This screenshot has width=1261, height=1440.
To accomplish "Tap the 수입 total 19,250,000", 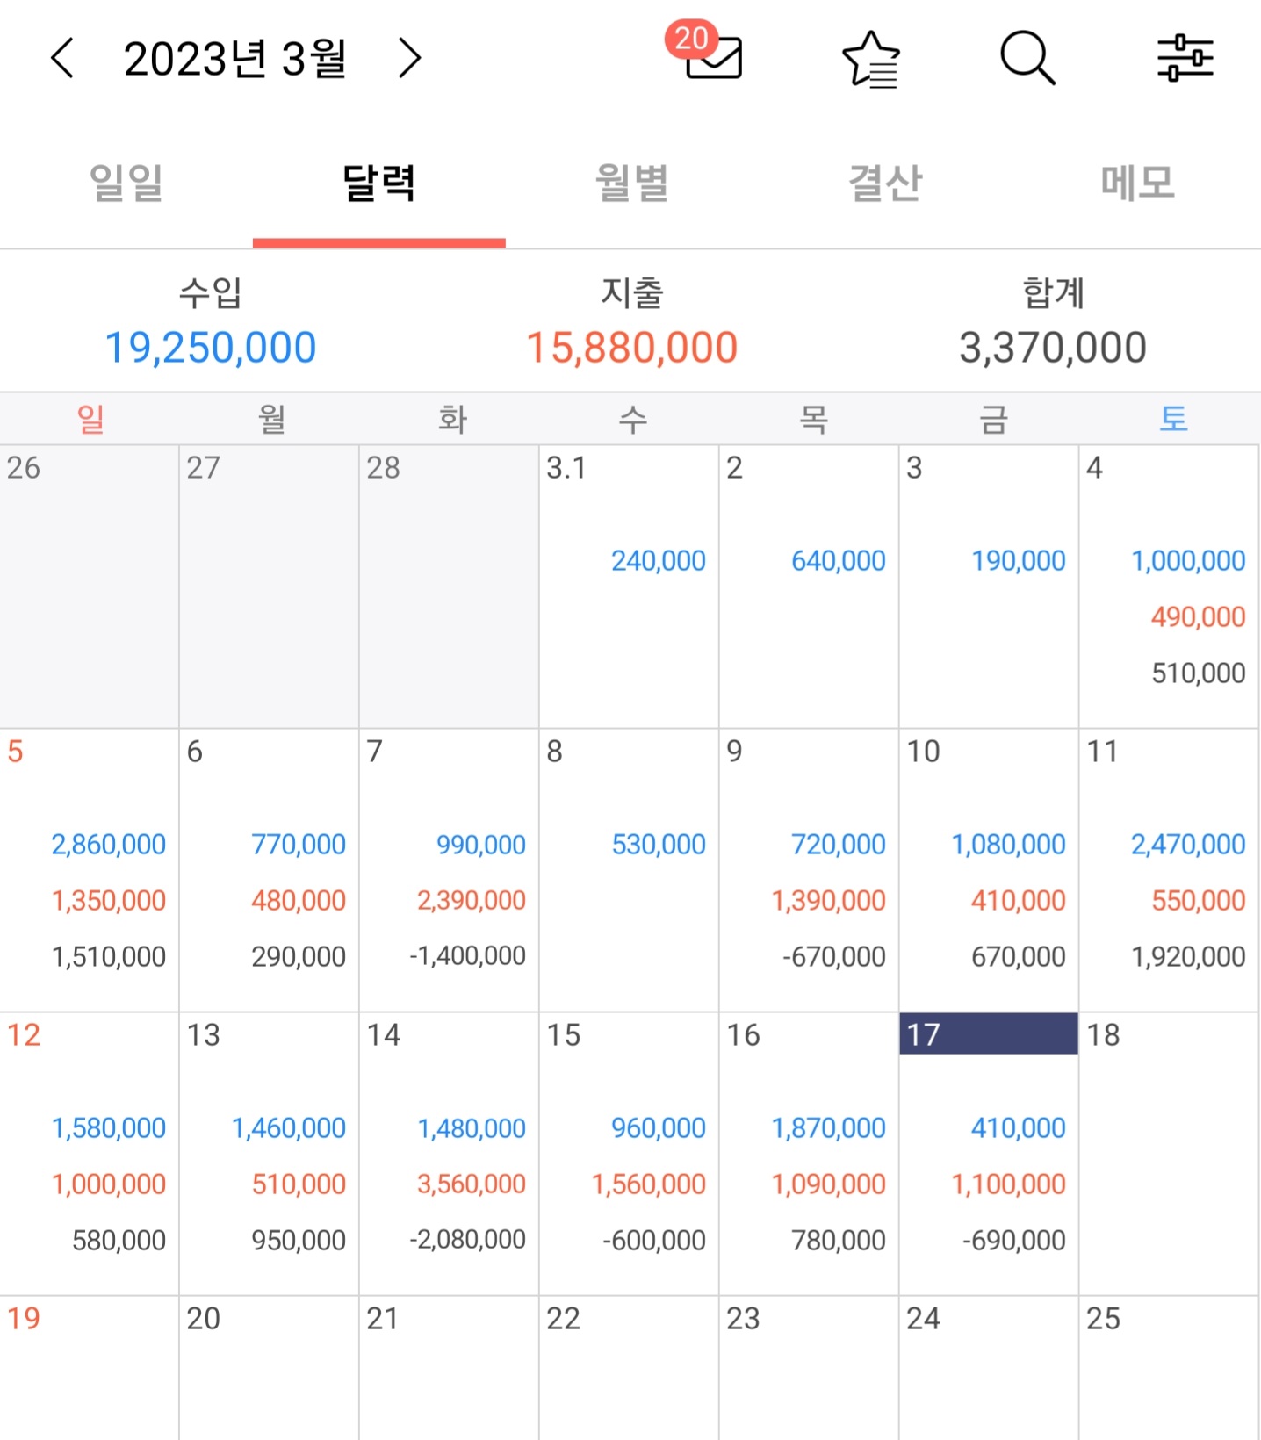I will (210, 348).
